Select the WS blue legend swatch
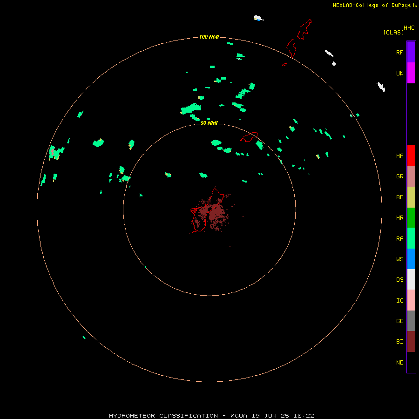 411,259
